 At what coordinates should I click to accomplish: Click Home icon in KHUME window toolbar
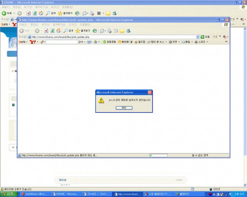coord(41,13)
